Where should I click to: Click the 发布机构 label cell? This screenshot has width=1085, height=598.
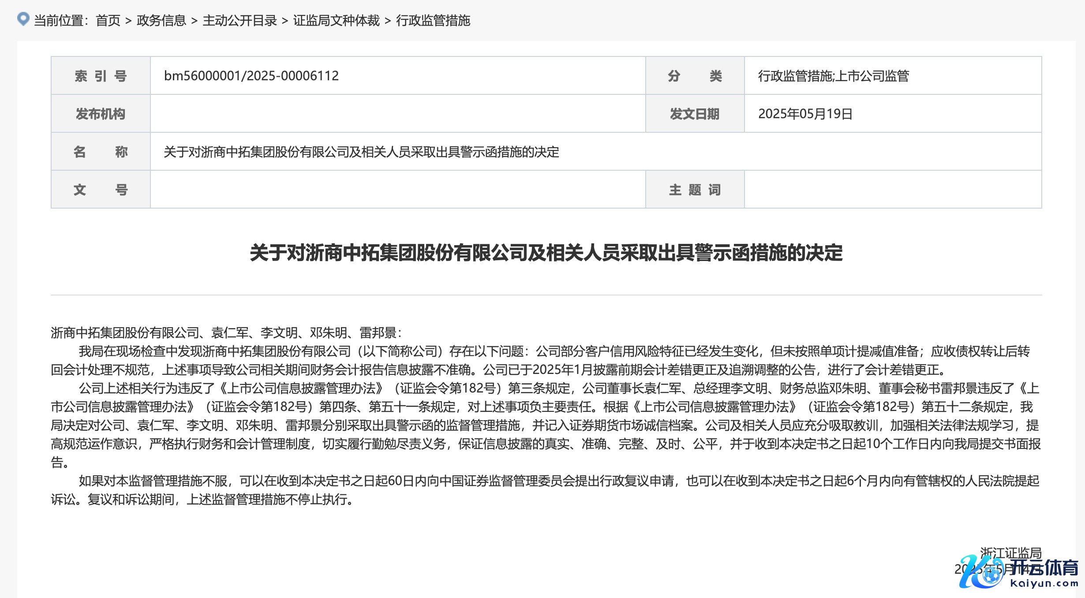101,114
